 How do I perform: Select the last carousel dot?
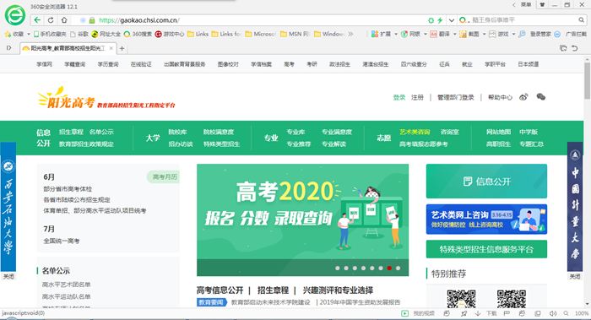tap(398, 268)
